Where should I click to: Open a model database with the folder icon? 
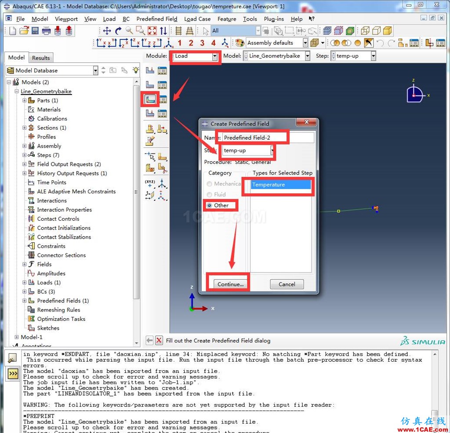click(x=24, y=31)
